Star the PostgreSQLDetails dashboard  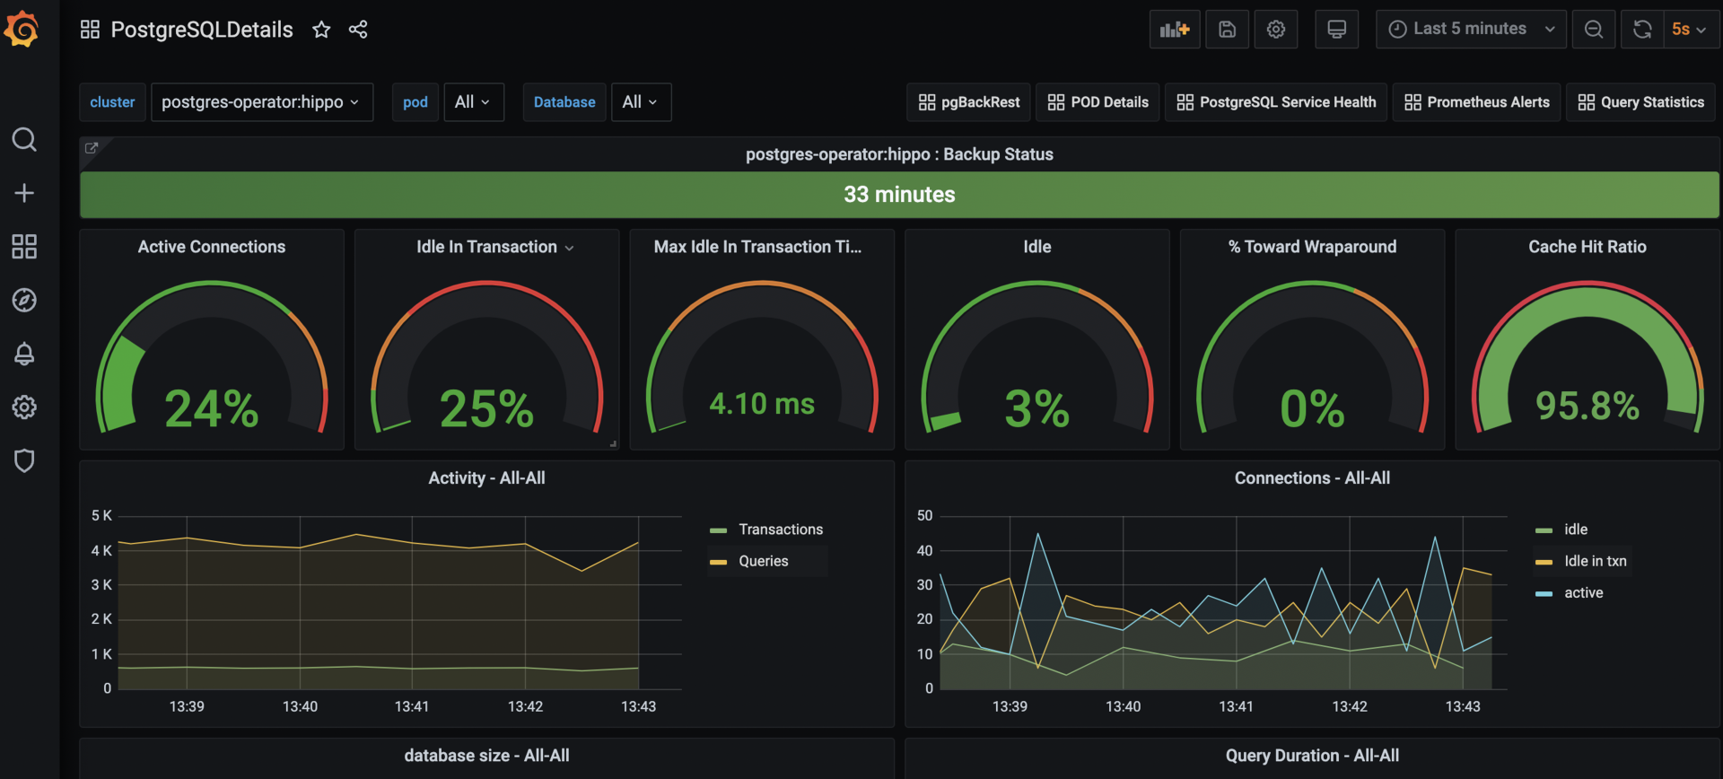coord(321,30)
